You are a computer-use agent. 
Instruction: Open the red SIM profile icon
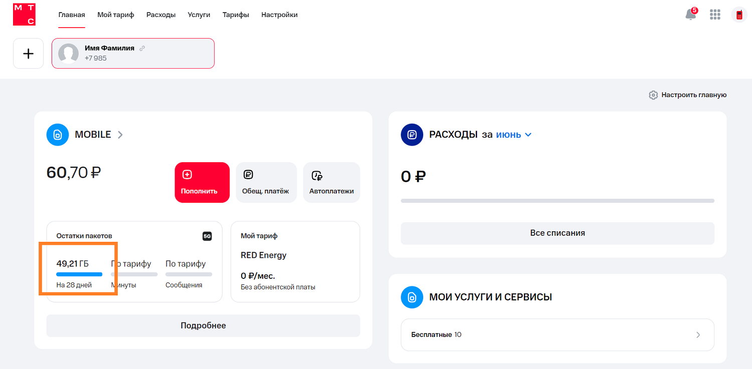(x=739, y=15)
